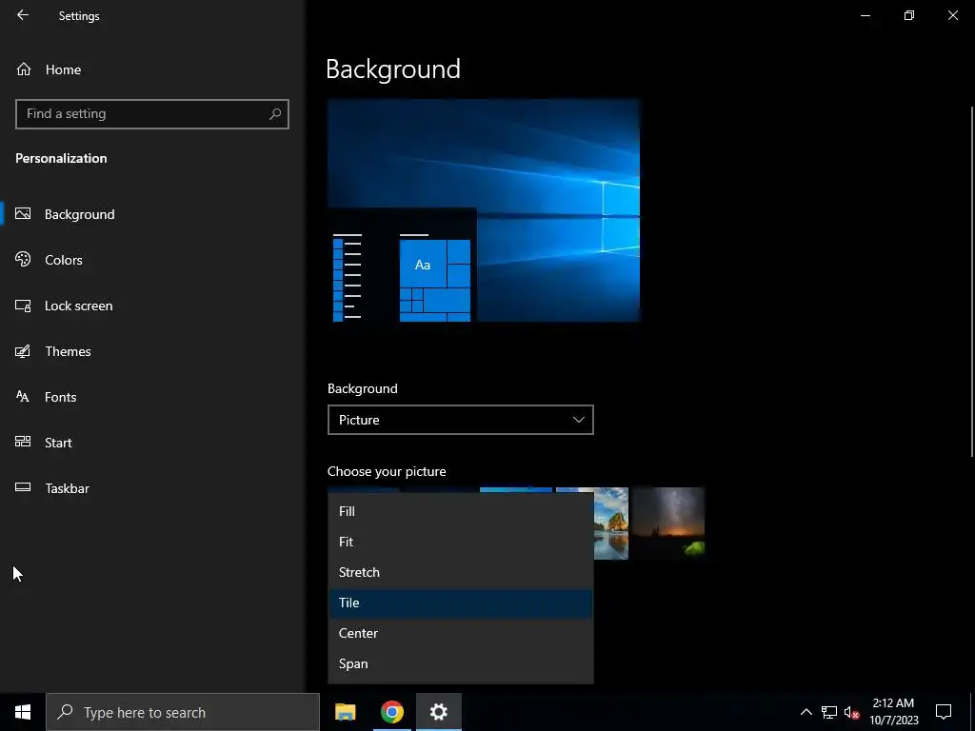Open the Windows Start menu
The width and height of the screenshot is (975, 731).
point(23,712)
